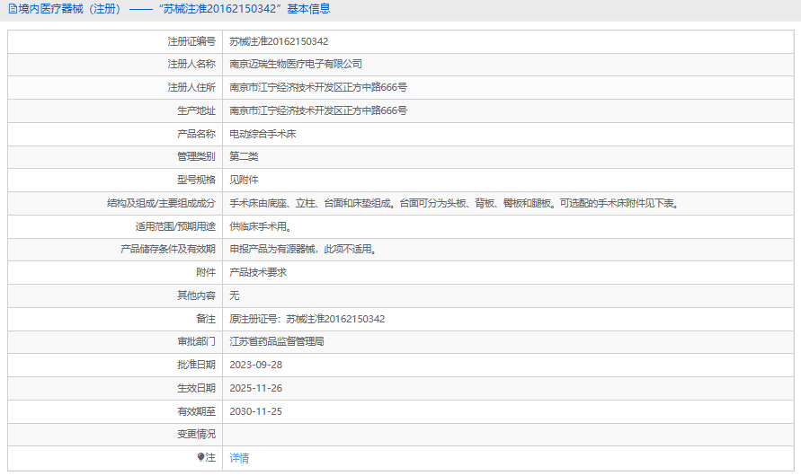Click remark text 原注册证号：苏械注准20162150342
801x476 pixels.
click(307, 319)
